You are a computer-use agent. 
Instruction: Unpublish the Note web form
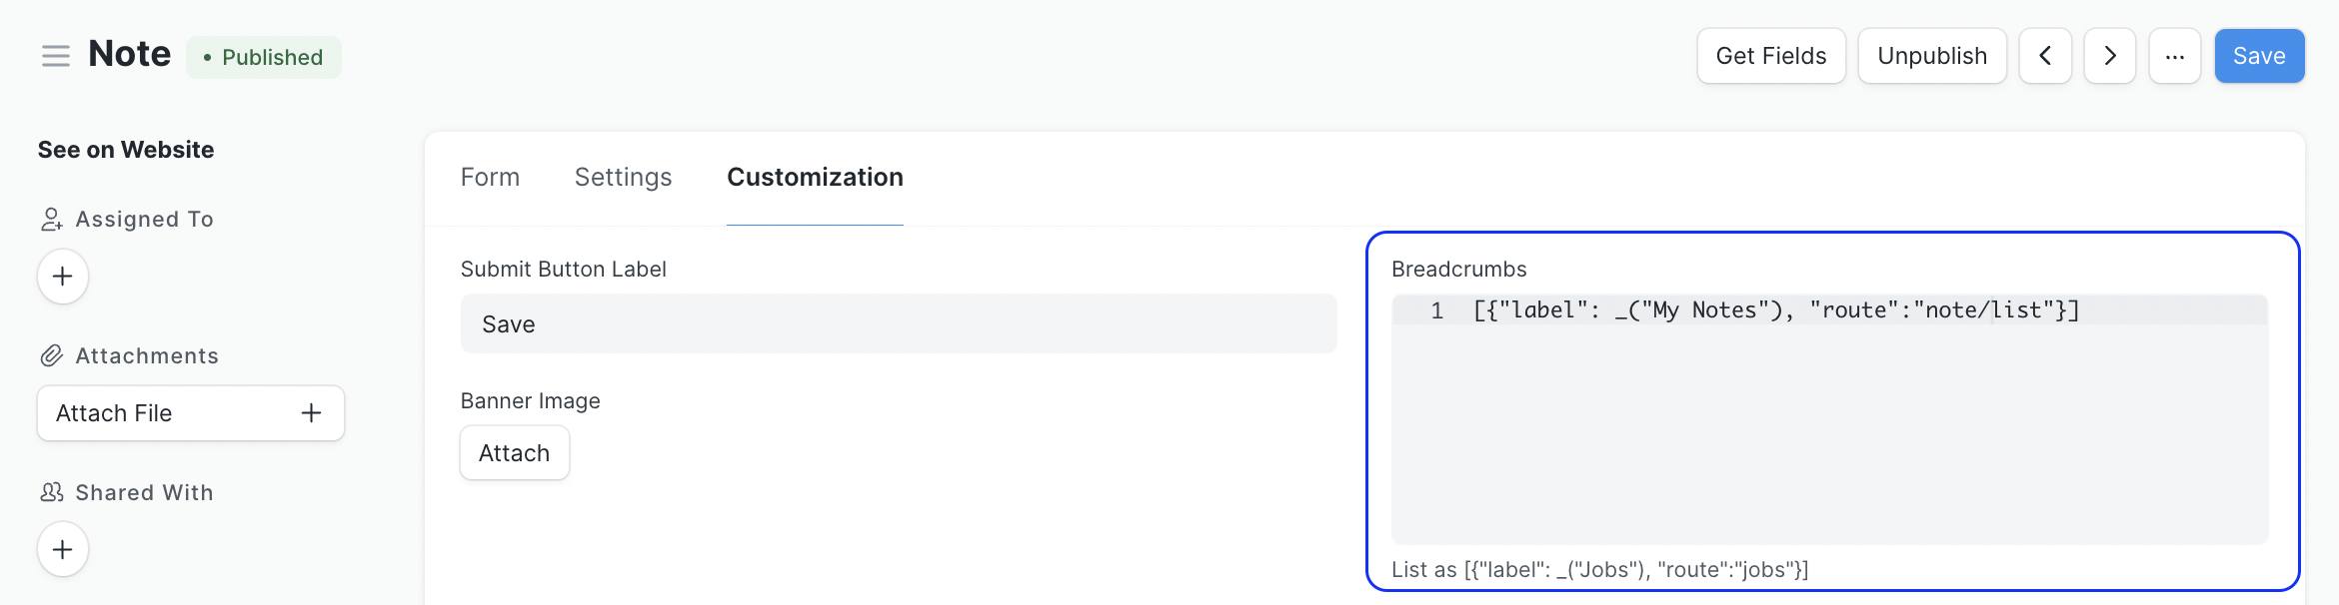1931,56
